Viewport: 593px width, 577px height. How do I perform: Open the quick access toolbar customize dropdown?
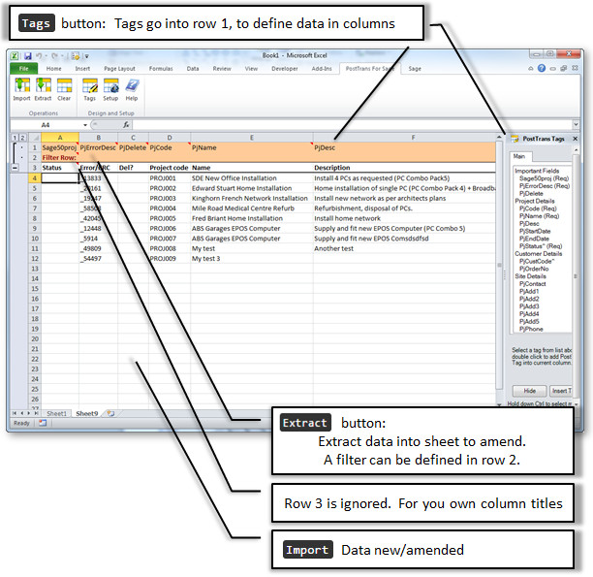pyautogui.click(x=86, y=56)
